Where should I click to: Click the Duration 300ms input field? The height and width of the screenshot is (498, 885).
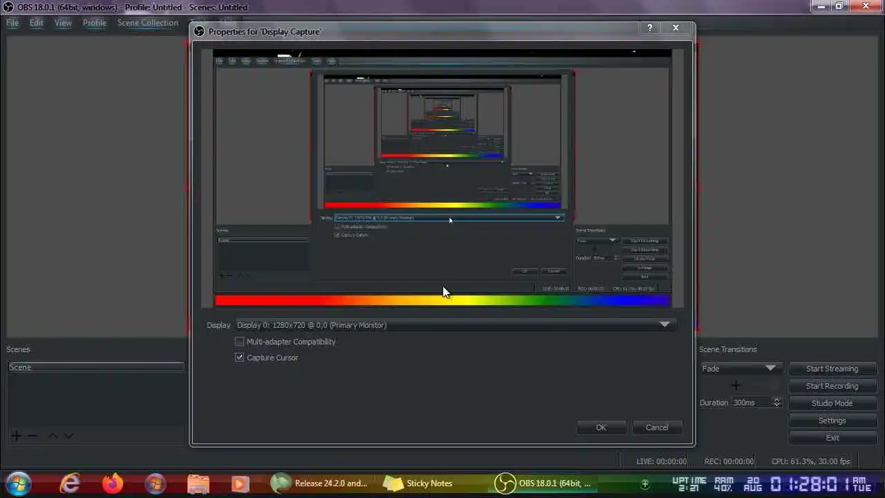(x=752, y=403)
